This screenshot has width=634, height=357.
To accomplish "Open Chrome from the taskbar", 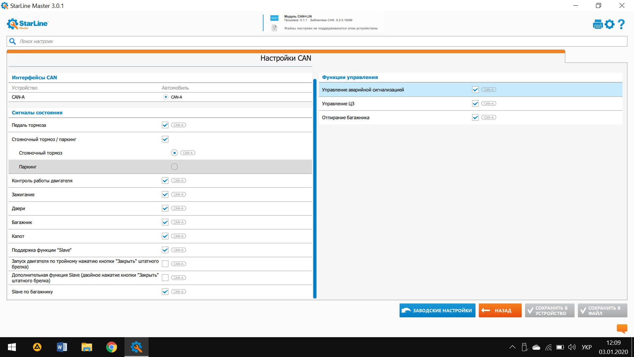I will click(111, 347).
